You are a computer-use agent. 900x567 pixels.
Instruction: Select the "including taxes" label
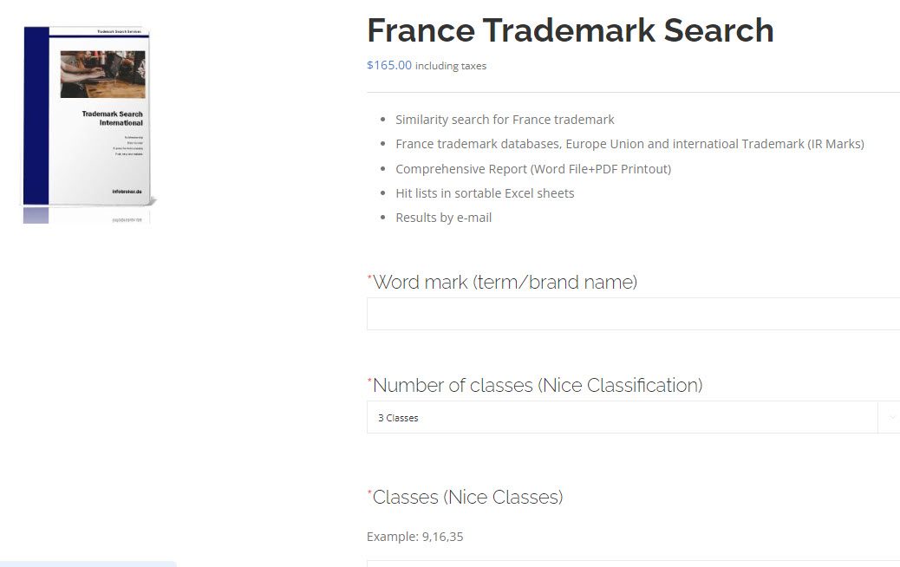click(x=451, y=66)
